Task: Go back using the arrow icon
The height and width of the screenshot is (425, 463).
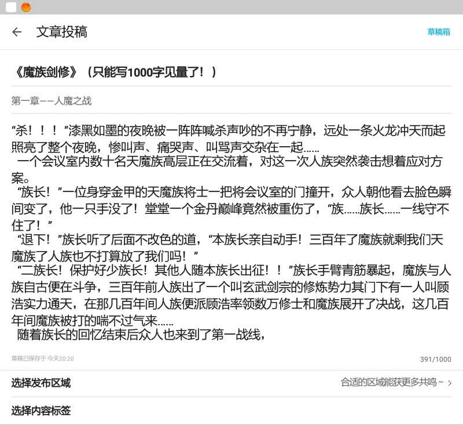Action: pyautogui.click(x=17, y=32)
